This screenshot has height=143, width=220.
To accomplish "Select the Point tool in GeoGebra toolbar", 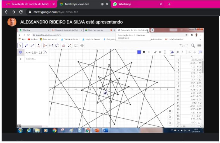I will click(x=26, y=45).
